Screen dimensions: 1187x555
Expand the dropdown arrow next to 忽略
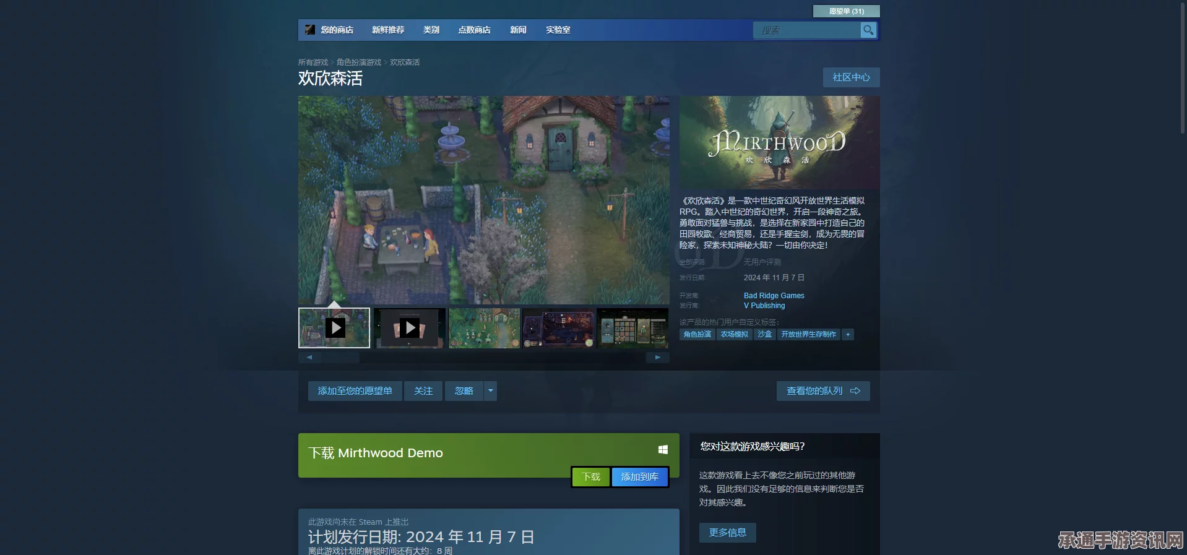pos(491,391)
